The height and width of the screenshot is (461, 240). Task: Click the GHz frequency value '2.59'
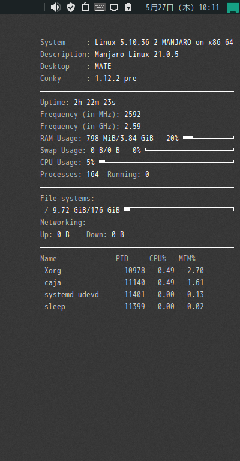pos(133,127)
